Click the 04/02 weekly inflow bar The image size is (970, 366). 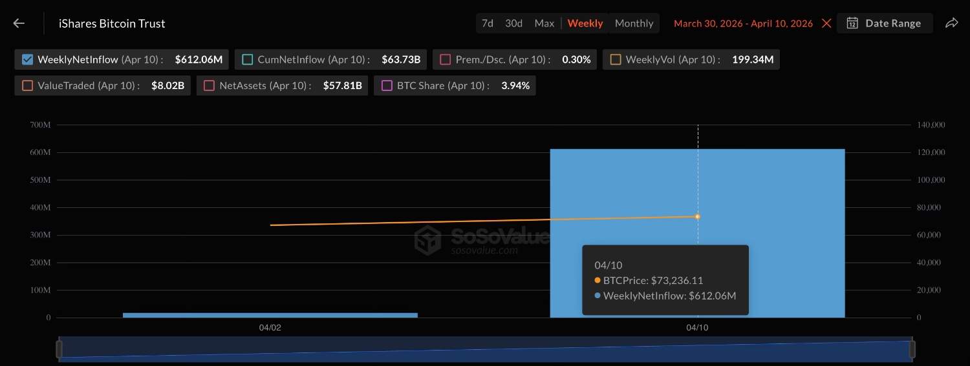click(x=270, y=315)
